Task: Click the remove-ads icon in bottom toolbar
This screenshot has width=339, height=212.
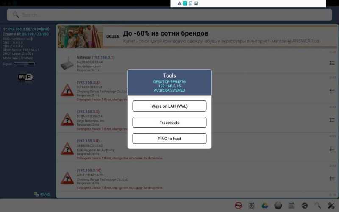Action: point(238,205)
